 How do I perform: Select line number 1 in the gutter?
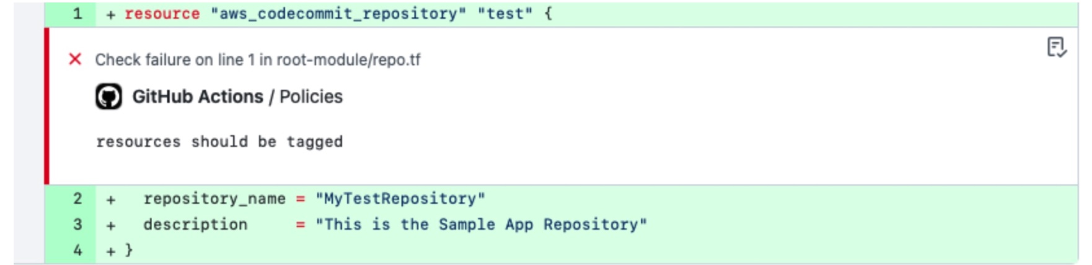click(77, 14)
